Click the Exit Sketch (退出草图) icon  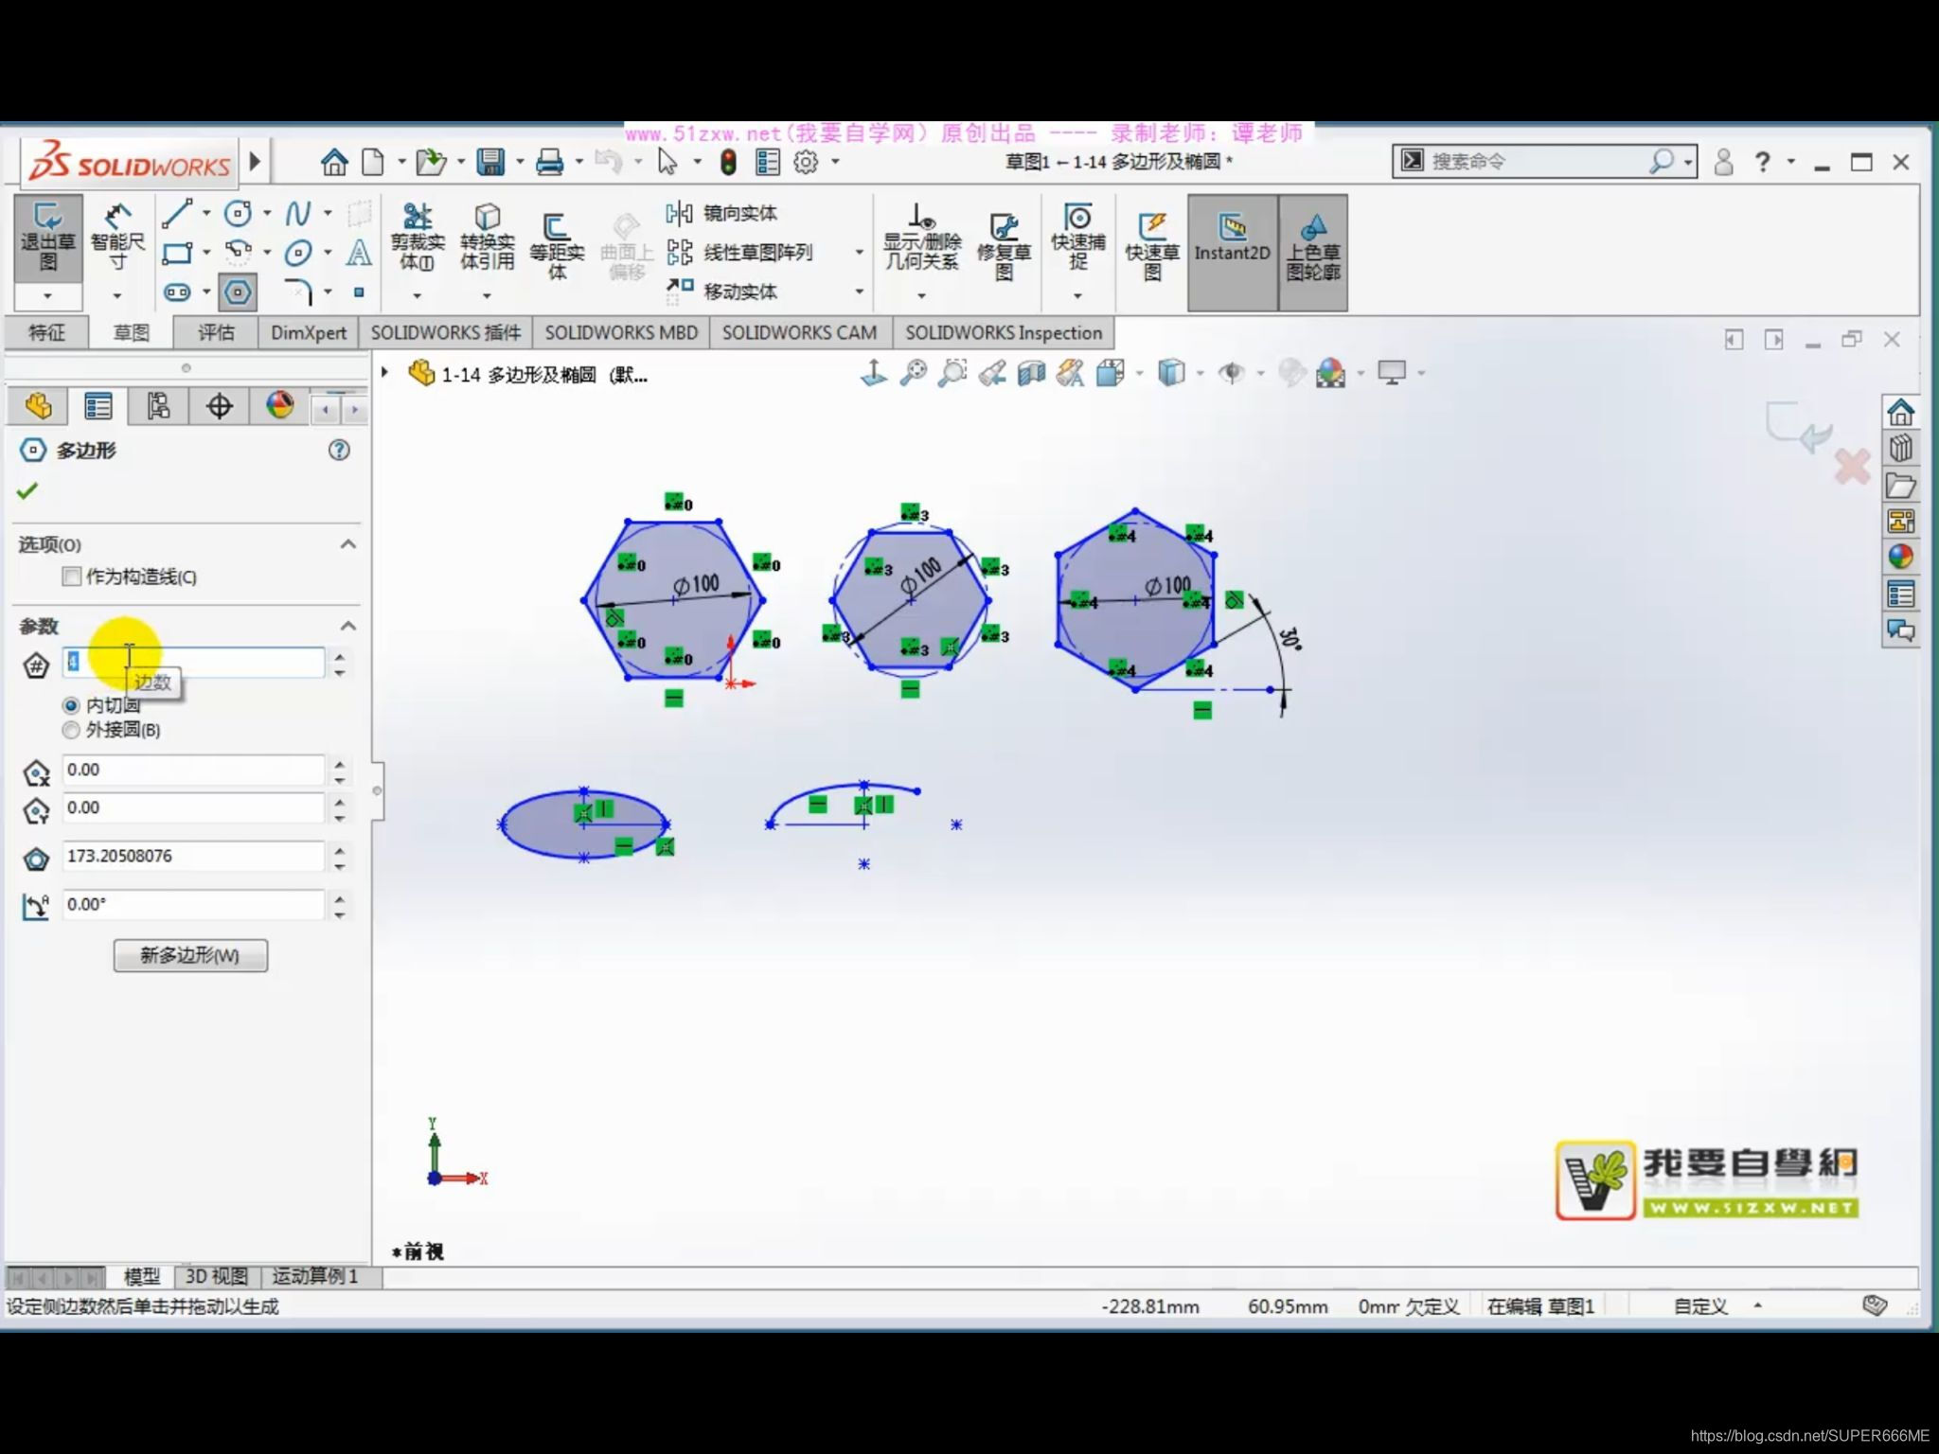point(47,237)
